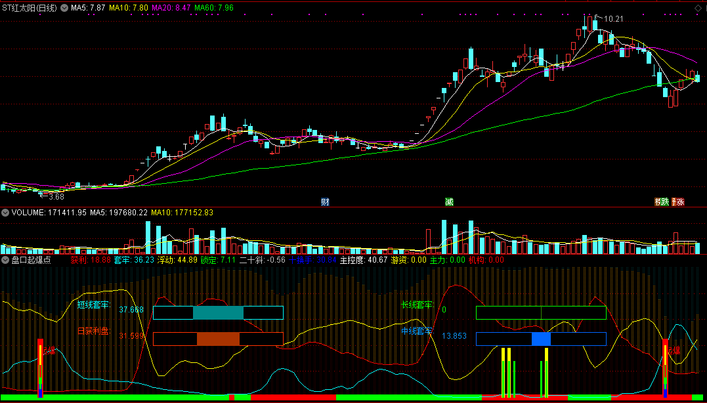707x403 pixels.
Task: Click the 37.668 short-term trapped value
Action: [131, 310]
